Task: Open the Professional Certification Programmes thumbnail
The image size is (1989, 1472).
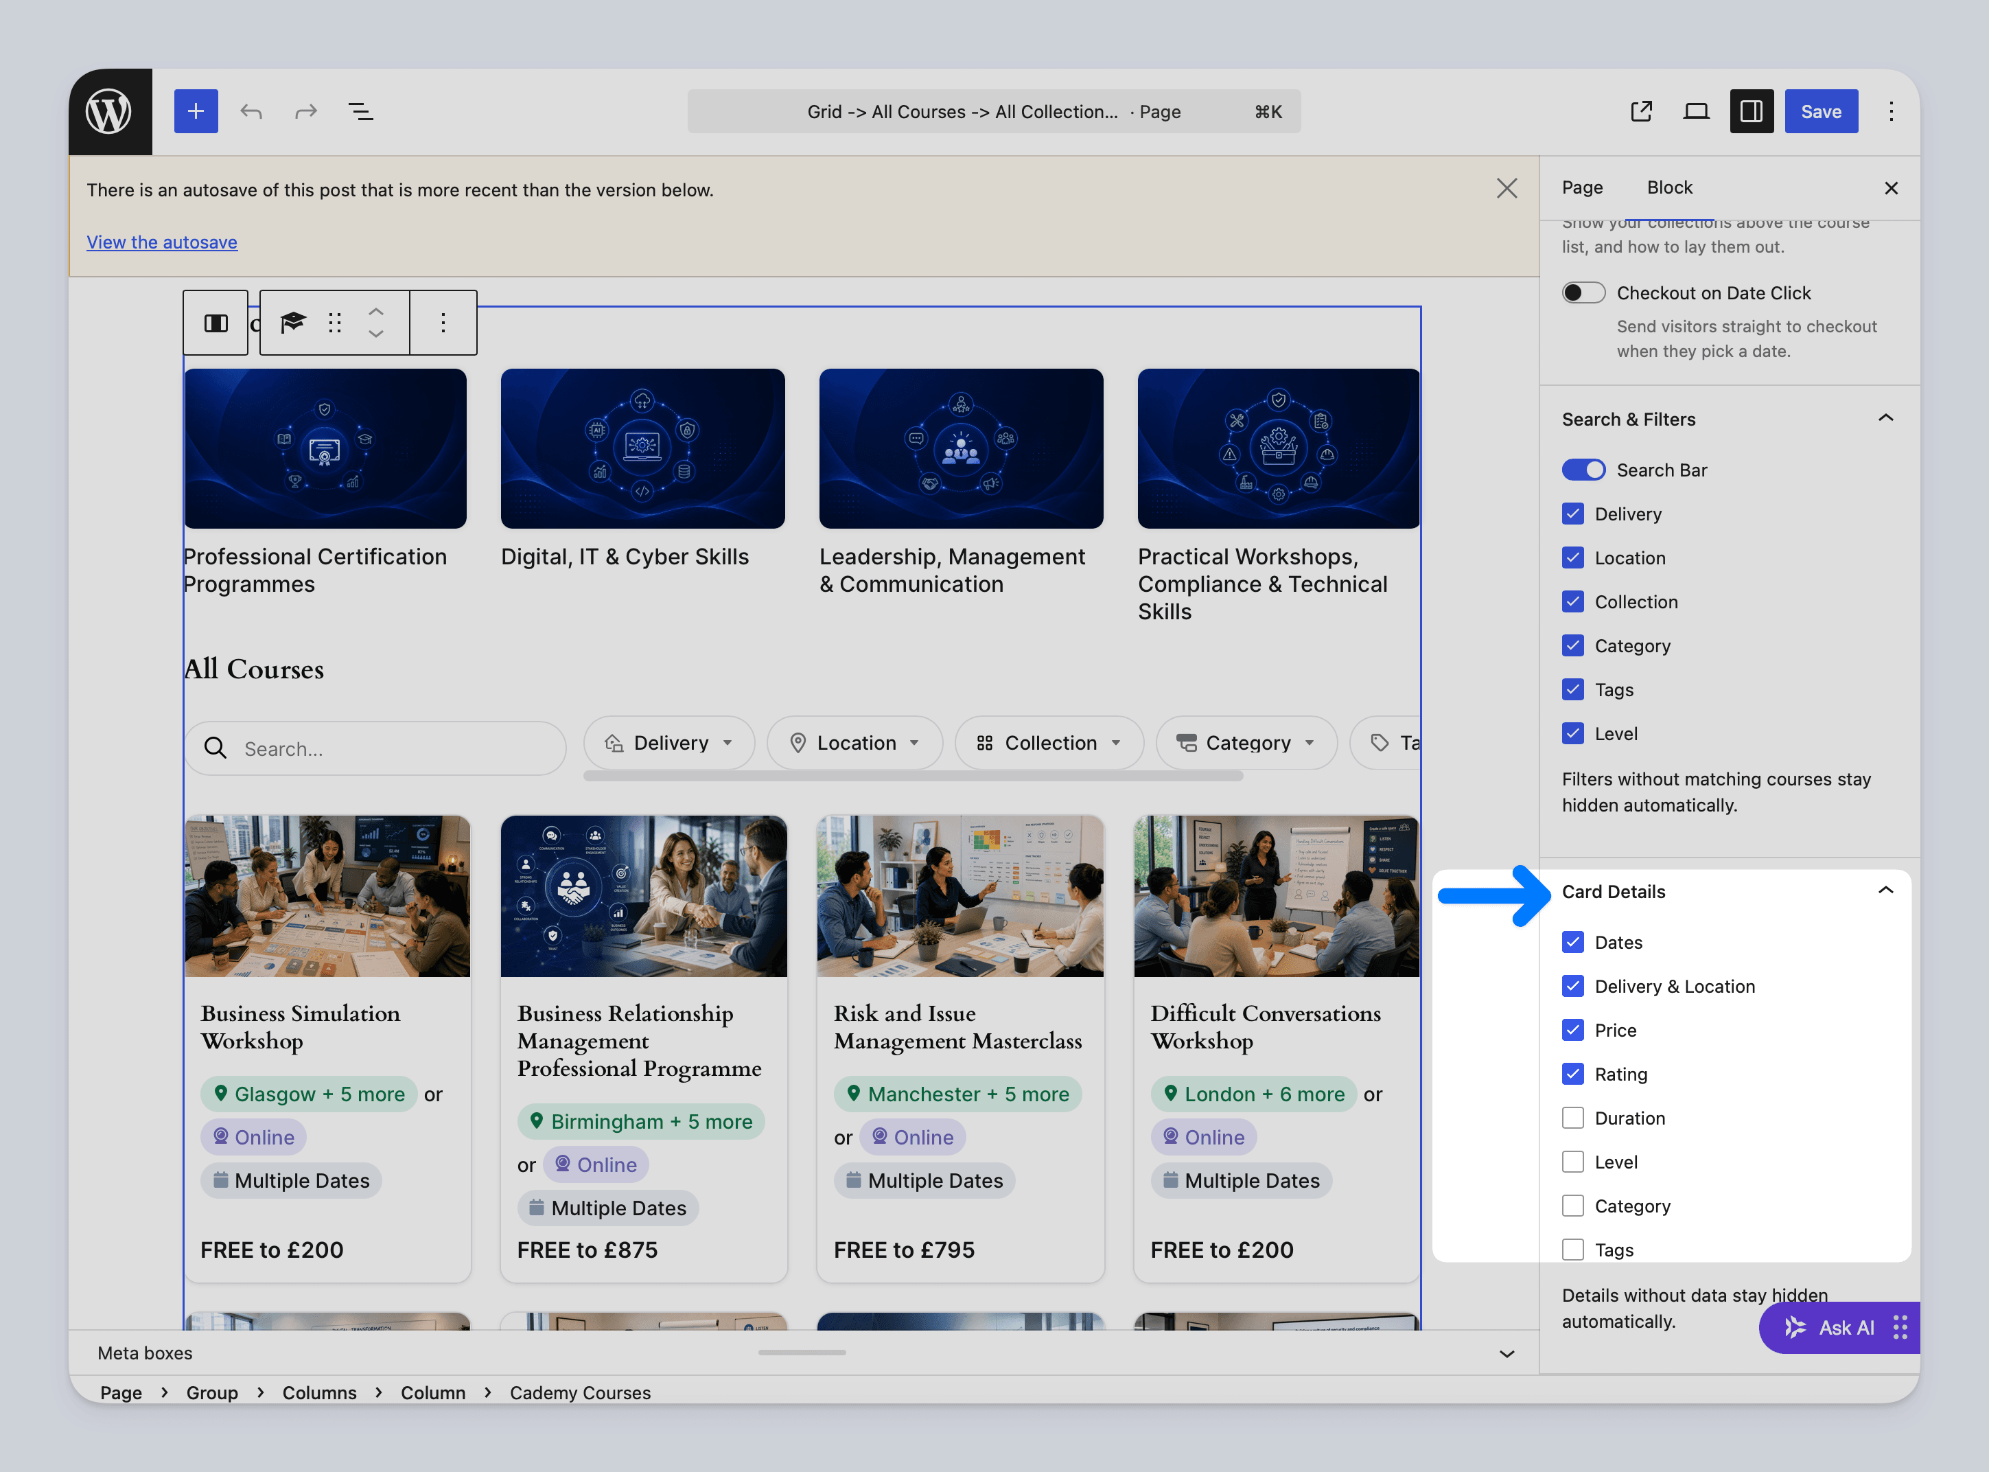Action: point(325,448)
